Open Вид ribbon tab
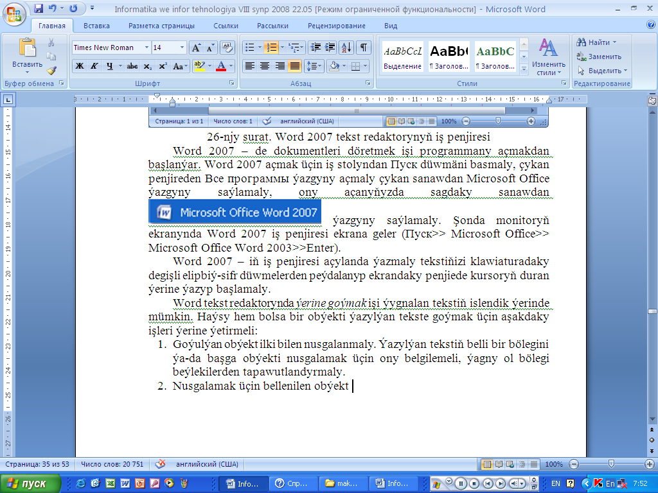The height and width of the screenshot is (493, 658). click(391, 26)
